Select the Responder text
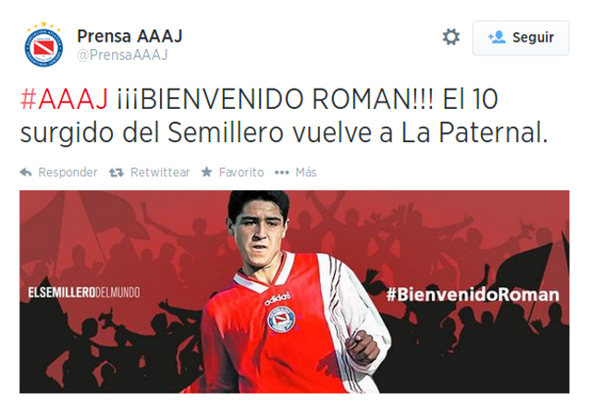Screen dimensions: 592x412 68,173
